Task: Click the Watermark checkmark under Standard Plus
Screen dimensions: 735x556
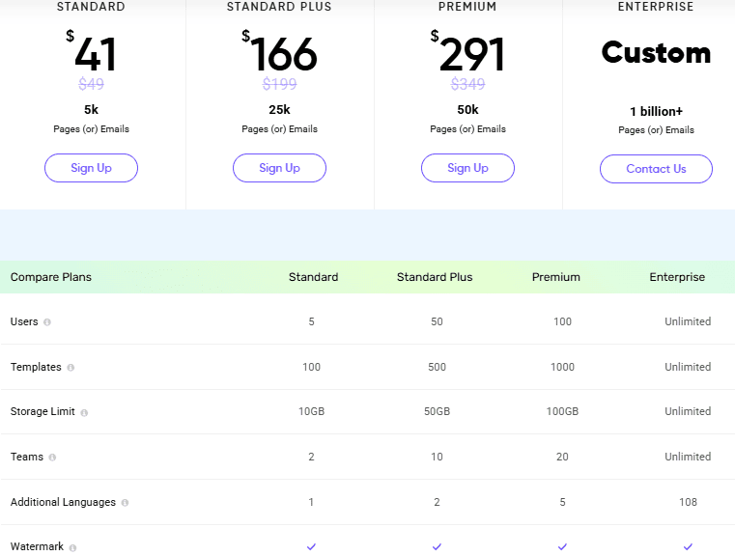Action: point(437,546)
